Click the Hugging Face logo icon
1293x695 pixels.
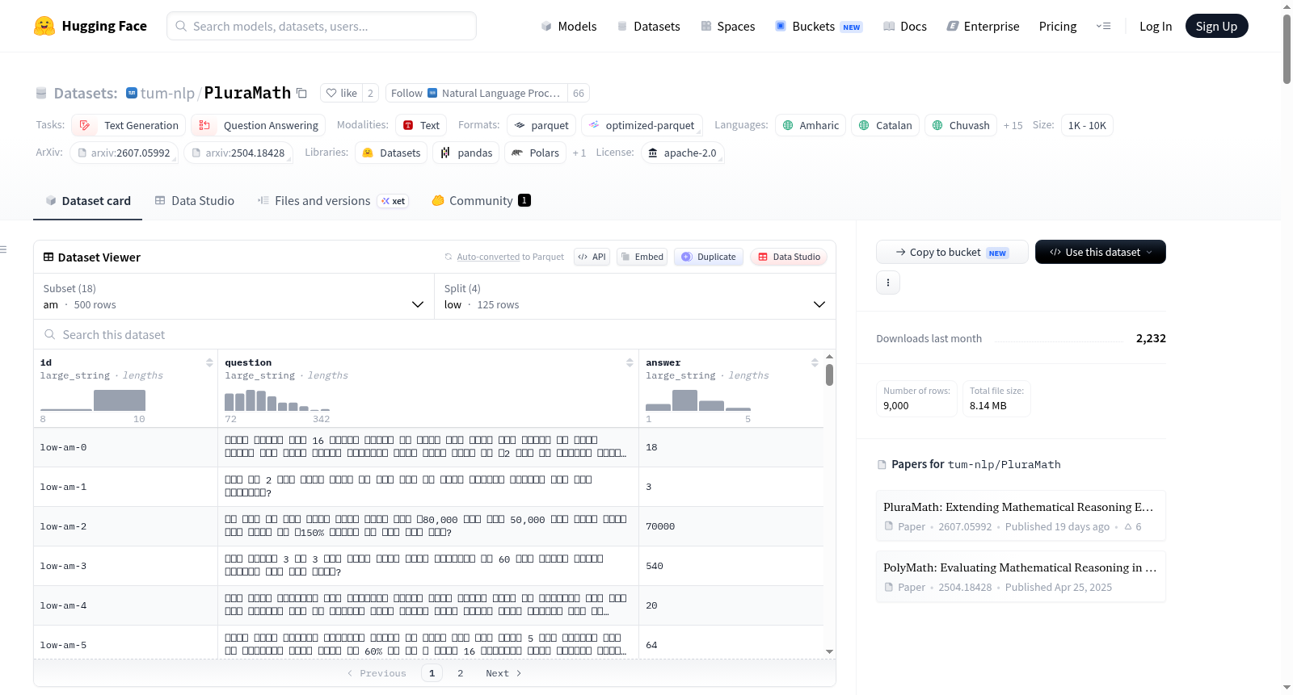point(44,26)
